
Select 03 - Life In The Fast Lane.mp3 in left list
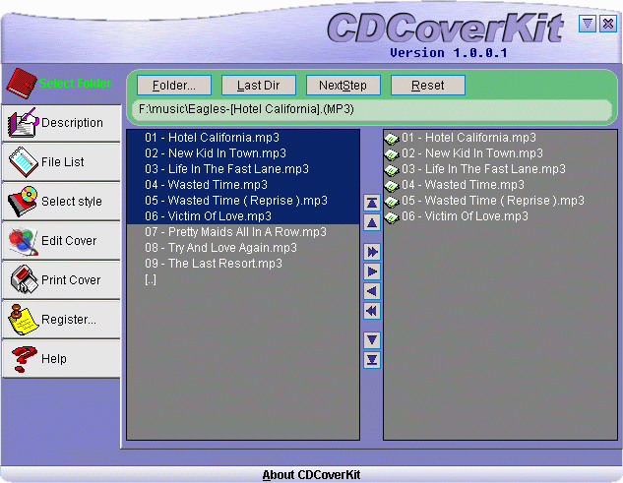[243, 169]
